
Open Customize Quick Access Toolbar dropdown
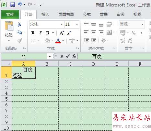click(x=41, y=5)
